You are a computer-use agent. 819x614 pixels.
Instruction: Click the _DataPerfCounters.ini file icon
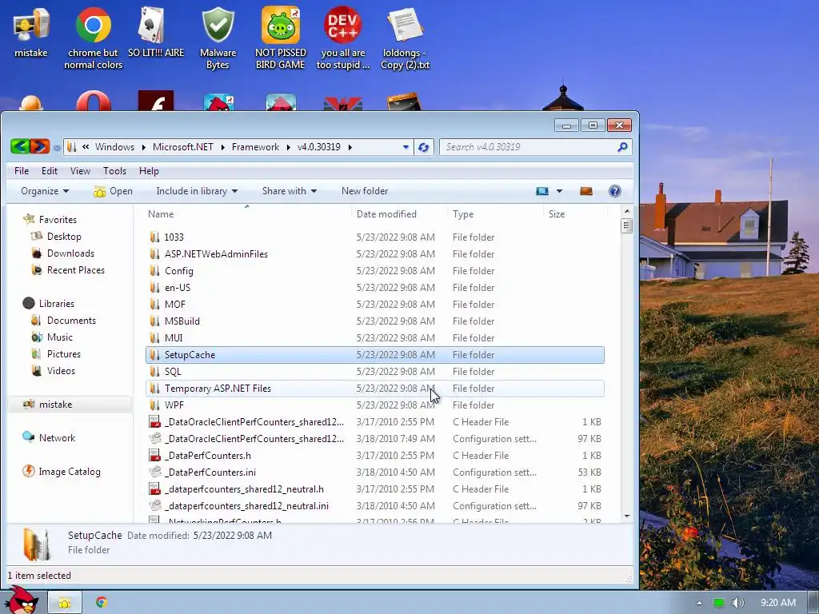(x=154, y=472)
